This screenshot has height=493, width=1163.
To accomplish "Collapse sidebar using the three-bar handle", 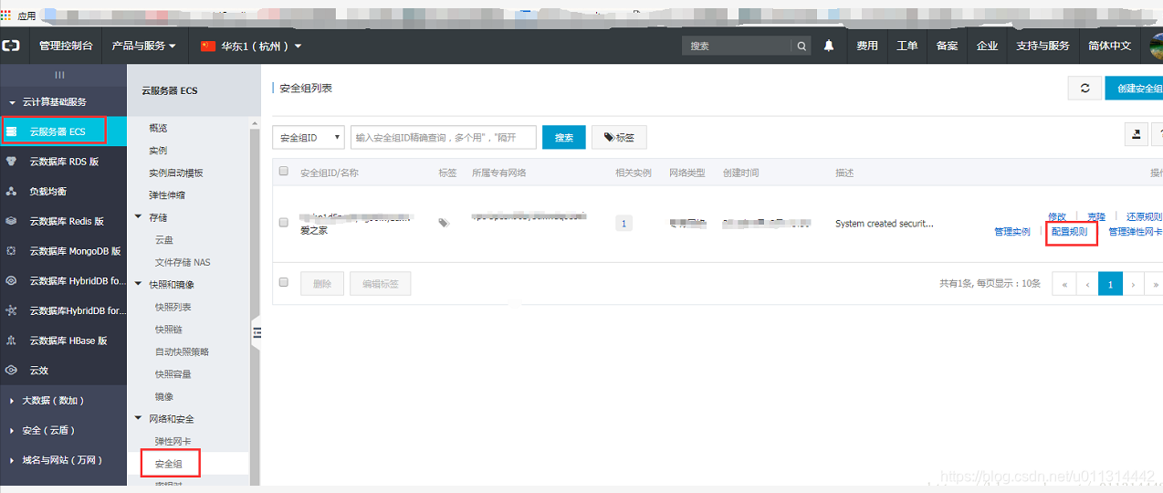I will 60,75.
